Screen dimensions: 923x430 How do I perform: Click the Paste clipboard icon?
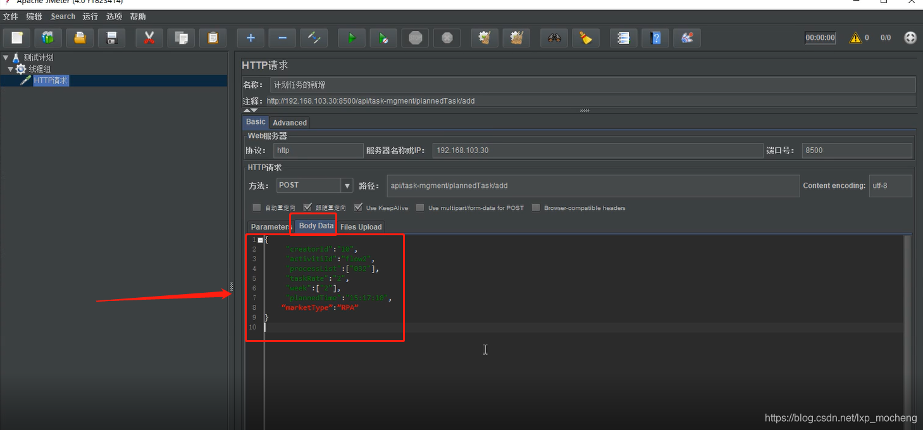[213, 38]
